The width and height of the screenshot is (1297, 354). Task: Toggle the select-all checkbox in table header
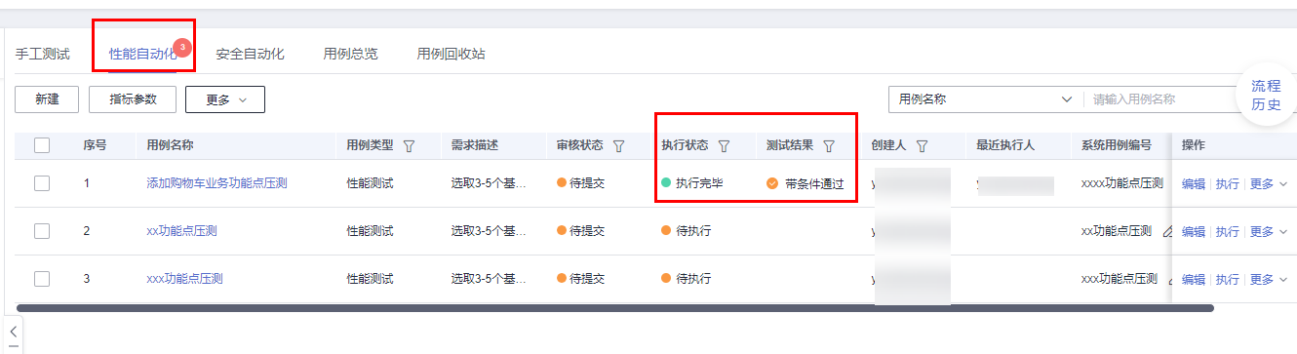pos(42,145)
